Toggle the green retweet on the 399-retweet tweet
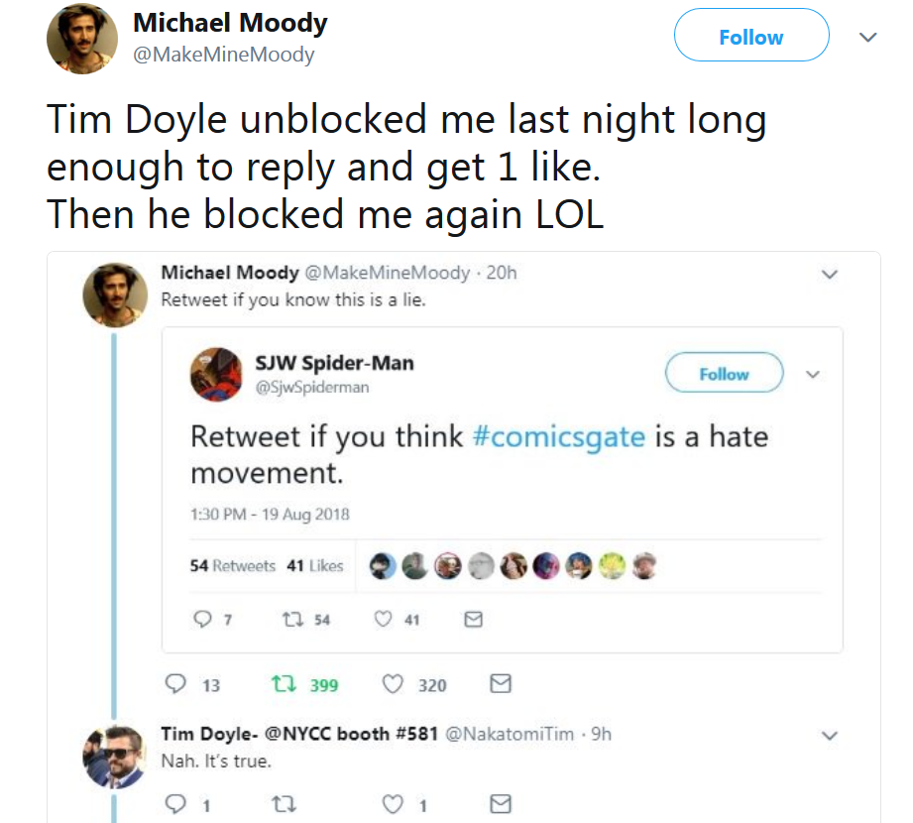 pyautogui.click(x=285, y=684)
